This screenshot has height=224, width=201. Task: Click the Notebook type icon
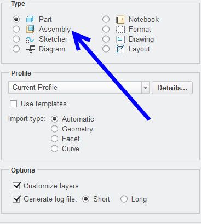click(x=120, y=19)
